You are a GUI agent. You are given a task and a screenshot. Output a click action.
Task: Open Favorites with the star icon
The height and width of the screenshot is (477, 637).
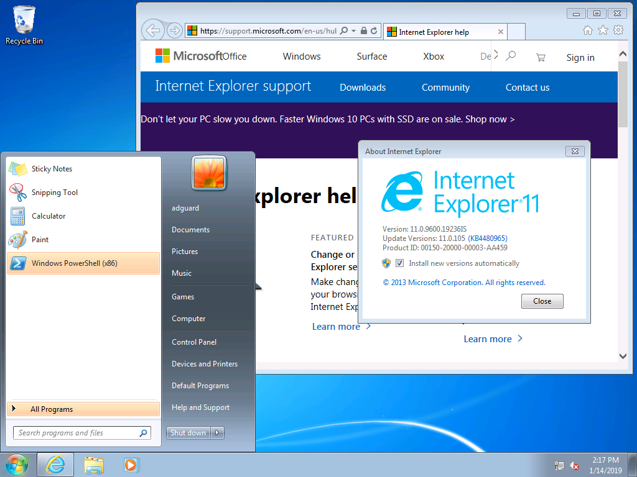(x=603, y=30)
